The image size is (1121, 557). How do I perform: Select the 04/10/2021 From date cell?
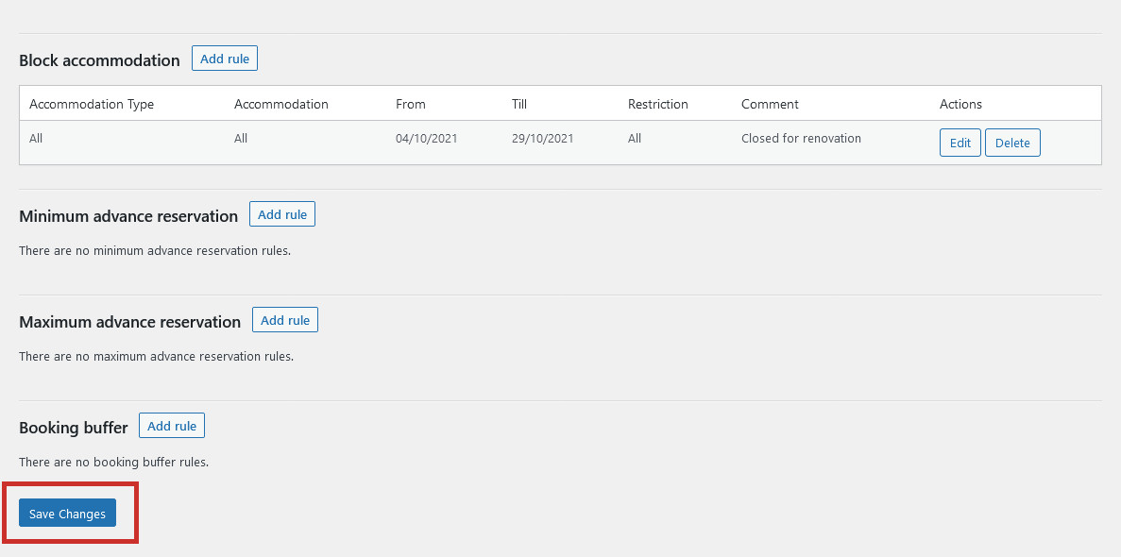point(426,139)
